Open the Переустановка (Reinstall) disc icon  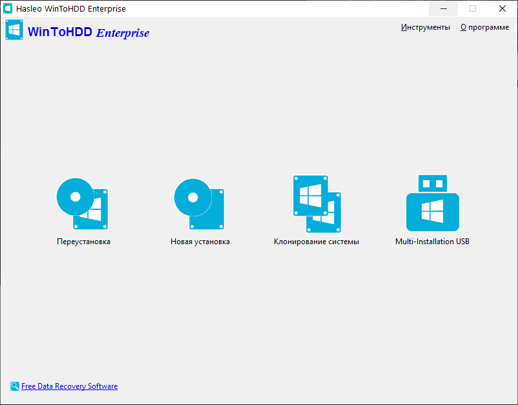point(82,204)
